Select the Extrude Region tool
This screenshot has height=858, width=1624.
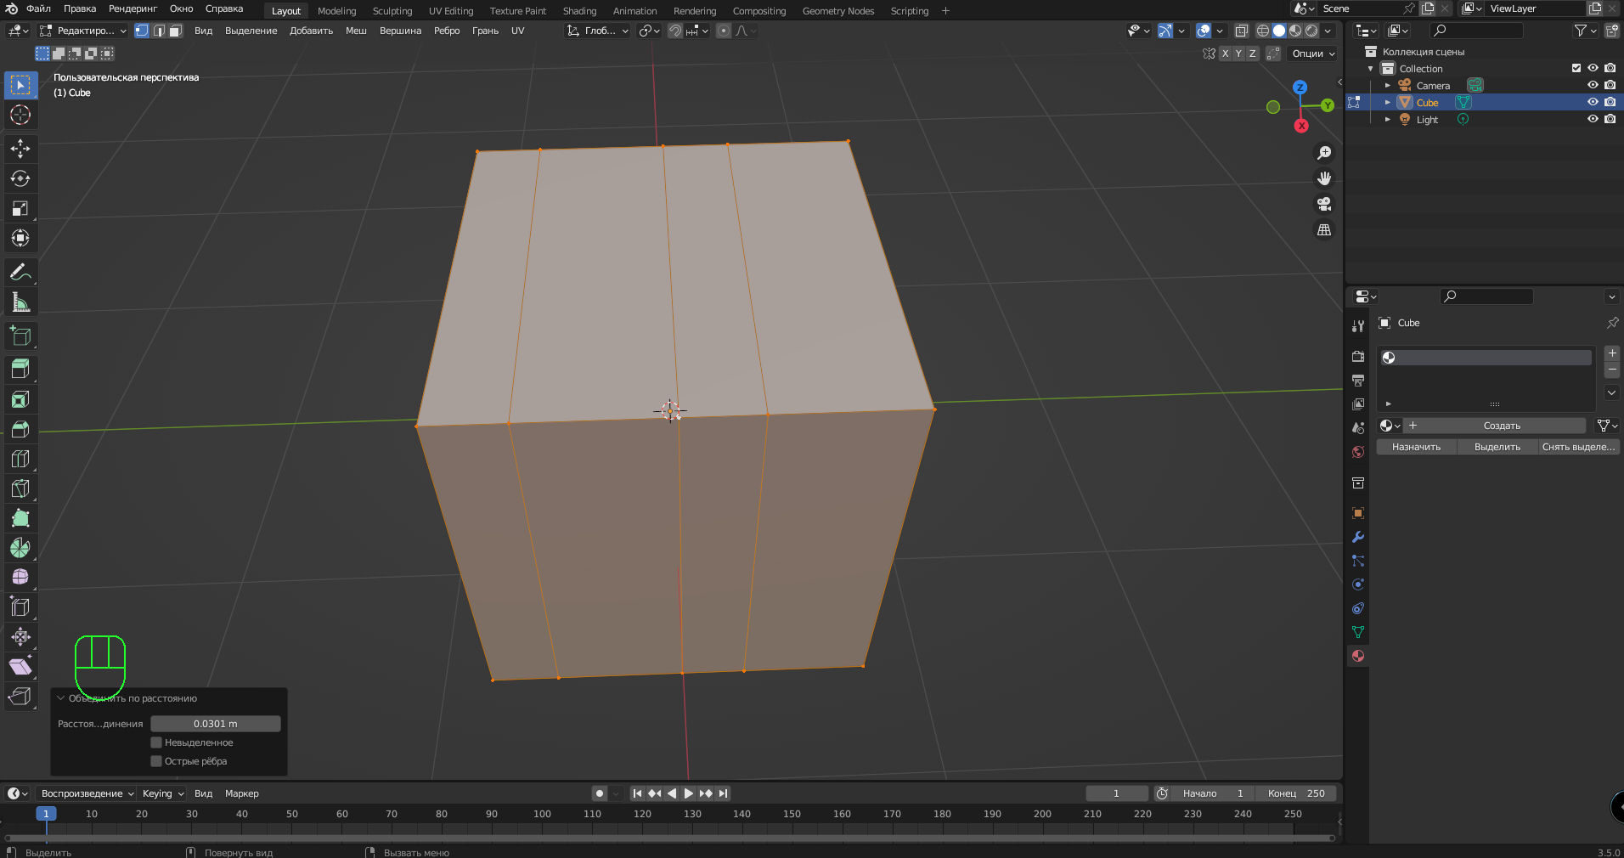pyautogui.click(x=20, y=369)
